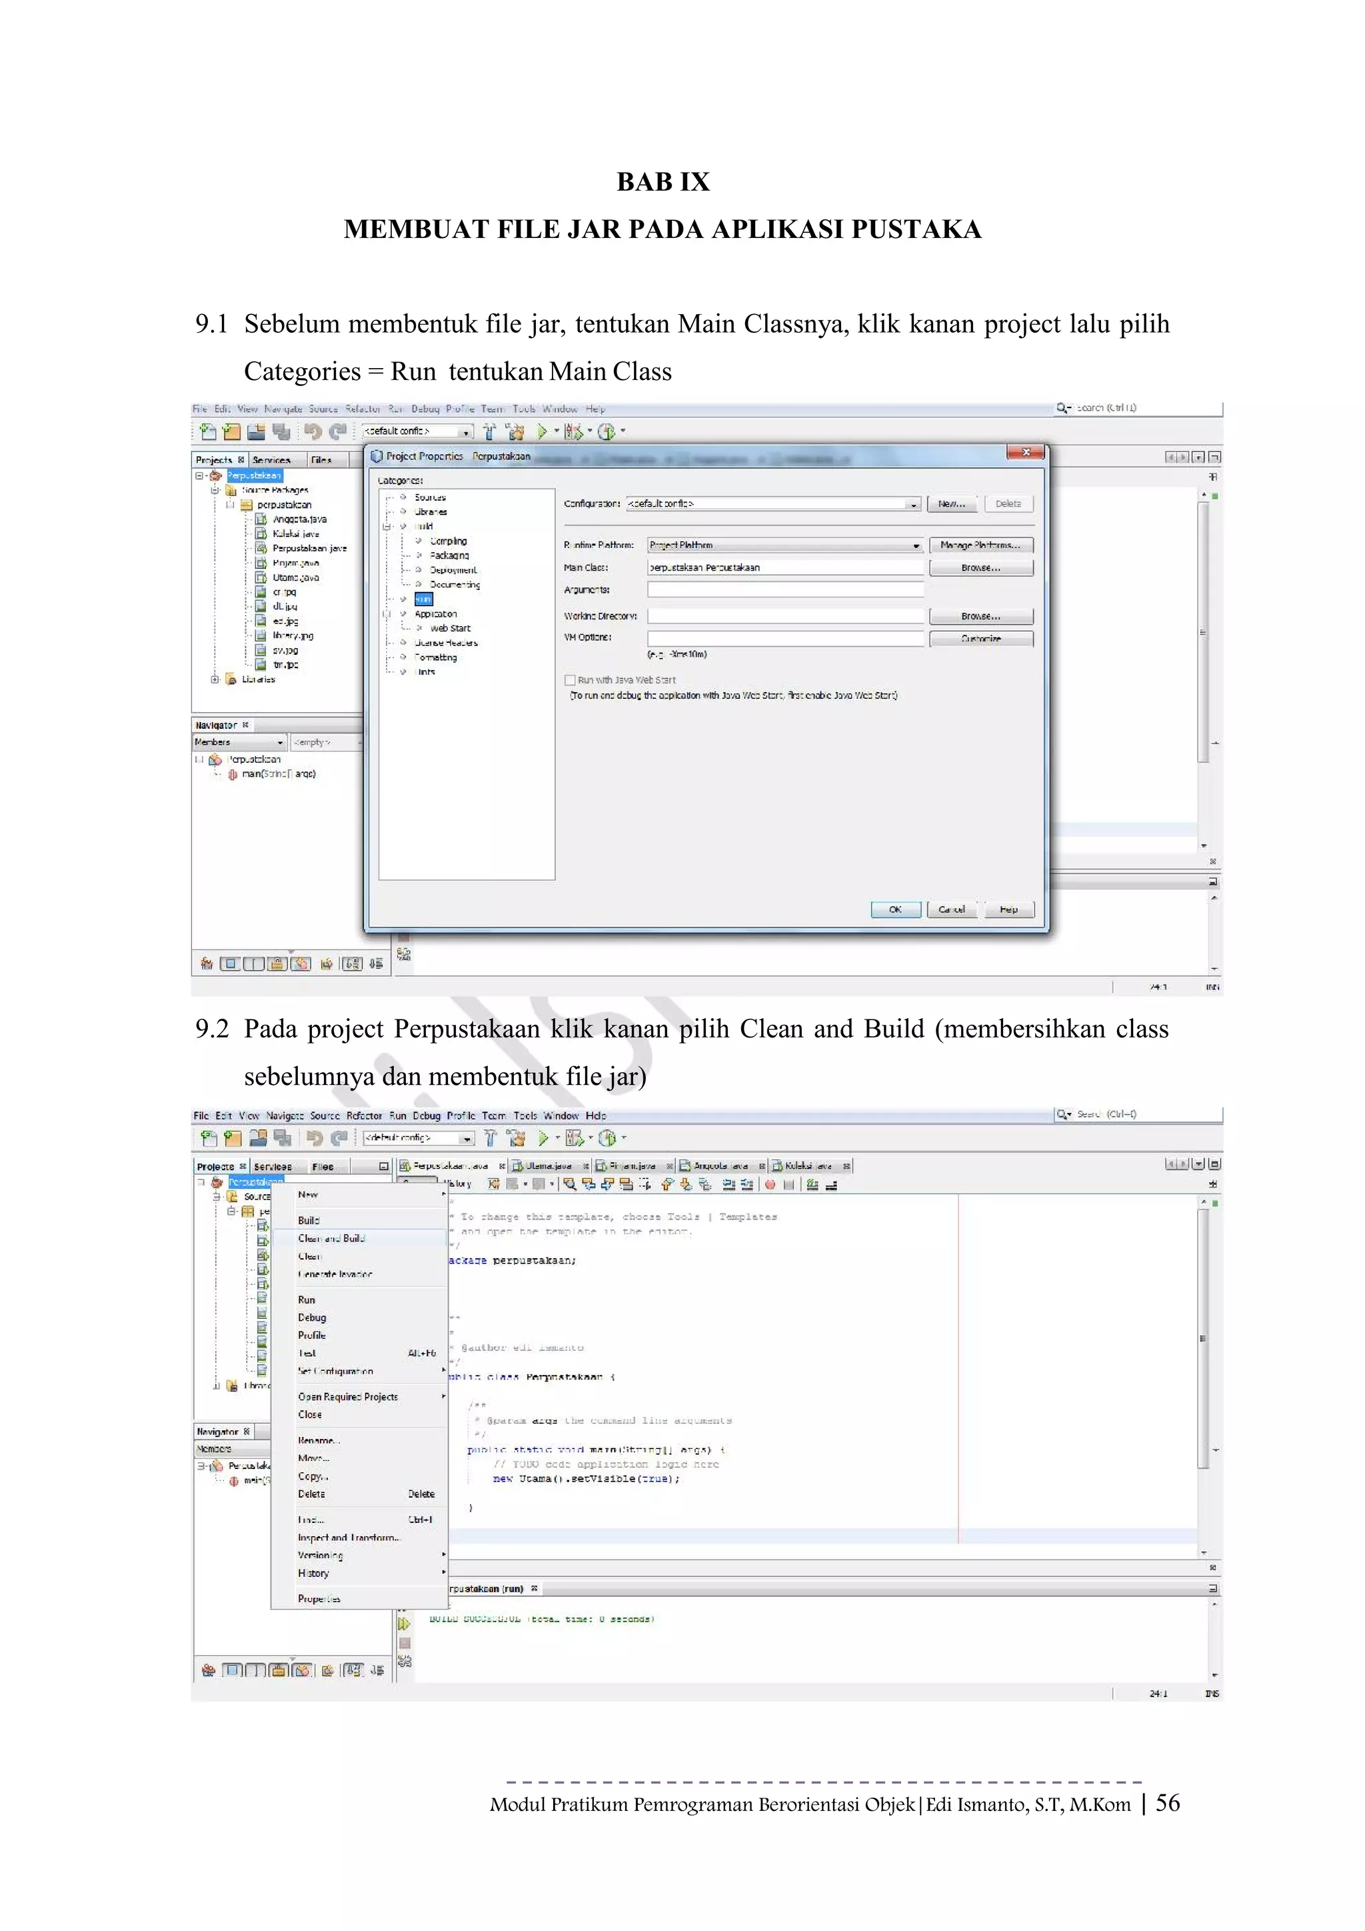Click green Rerun icon in Output panel
The image size is (1365, 1931).
pos(403,1623)
